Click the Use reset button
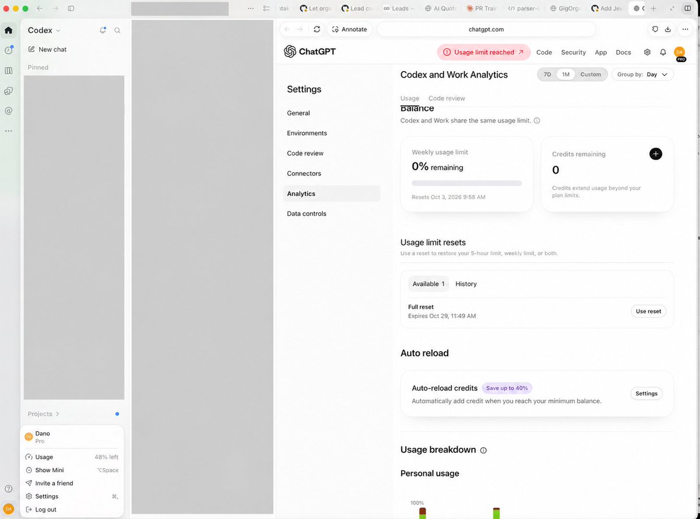Screen dimensions: 700x519 coord(648,311)
